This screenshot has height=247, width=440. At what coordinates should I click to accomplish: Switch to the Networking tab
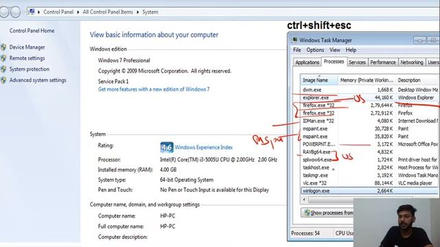click(x=412, y=62)
